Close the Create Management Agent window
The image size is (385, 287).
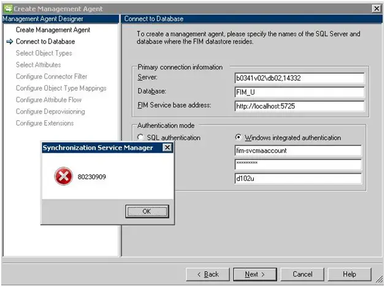point(376,9)
